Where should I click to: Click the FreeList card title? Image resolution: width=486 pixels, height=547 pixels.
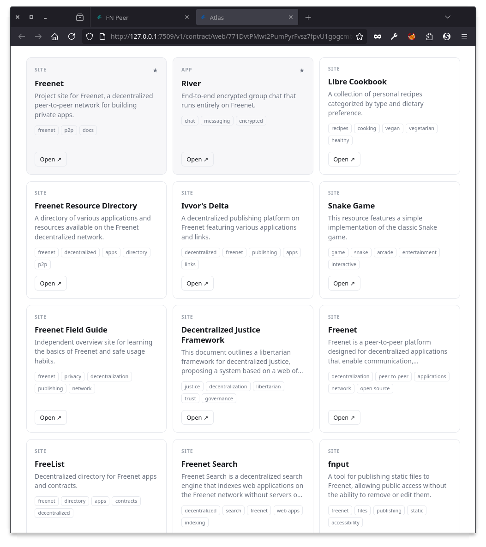coord(49,464)
